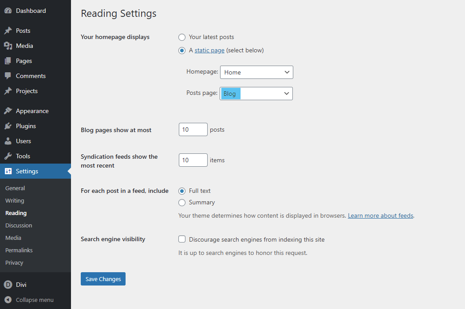Click the Posts pushpin icon
Viewport: 465px width, 309px height.
coord(8,30)
